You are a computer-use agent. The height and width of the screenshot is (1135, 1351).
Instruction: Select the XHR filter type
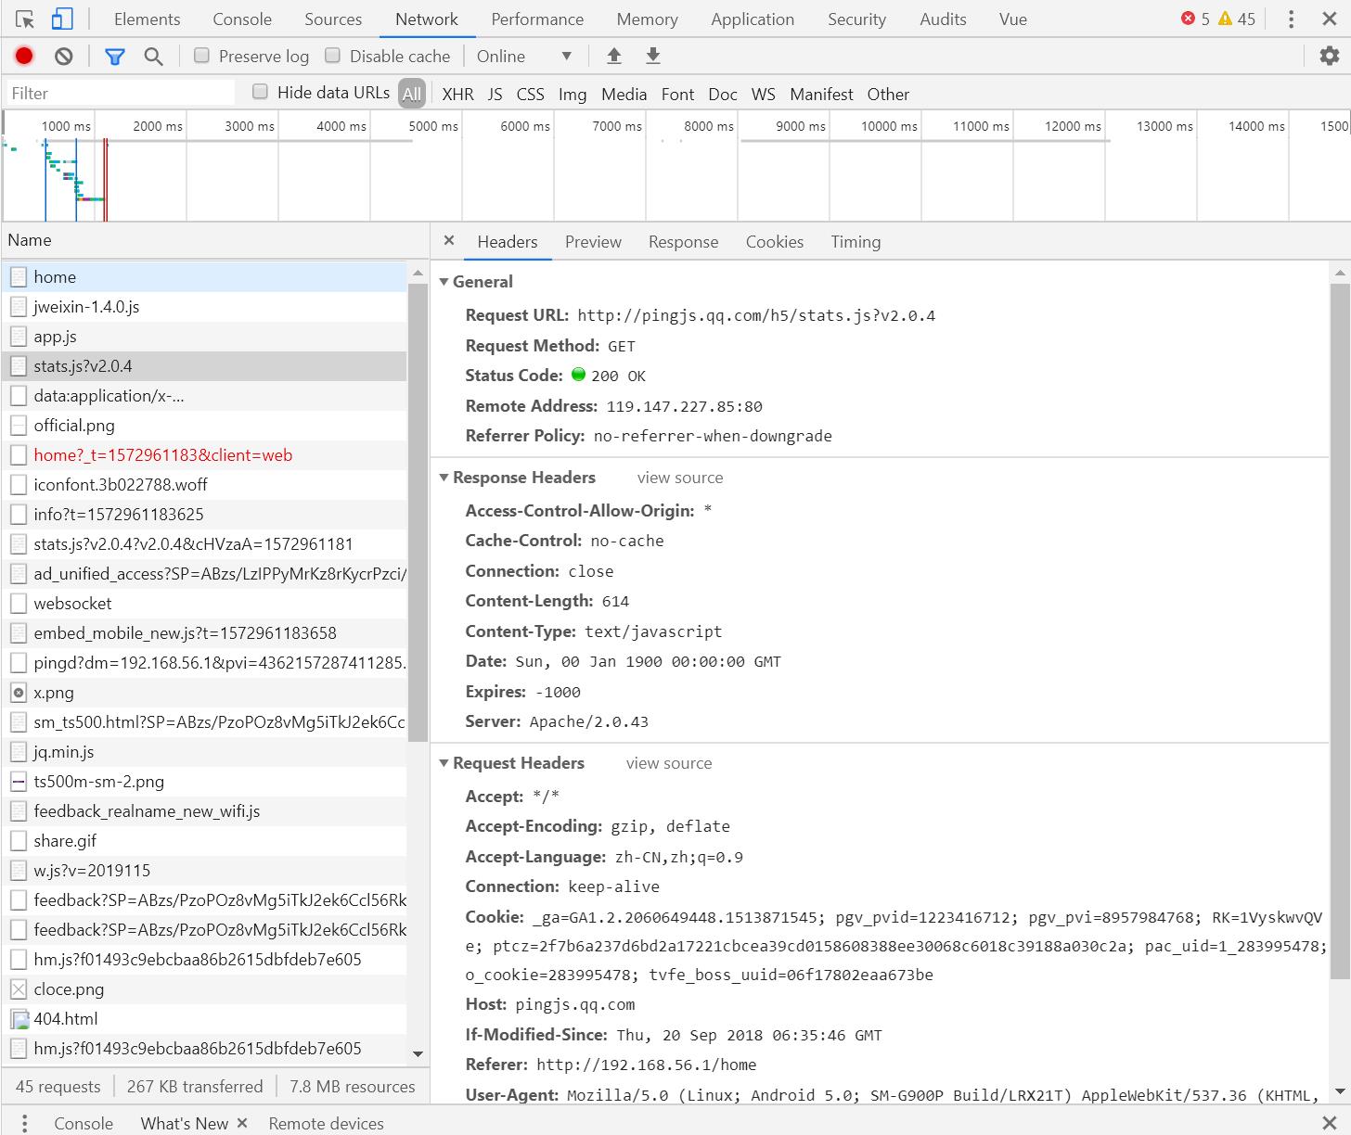coord(457,94)
